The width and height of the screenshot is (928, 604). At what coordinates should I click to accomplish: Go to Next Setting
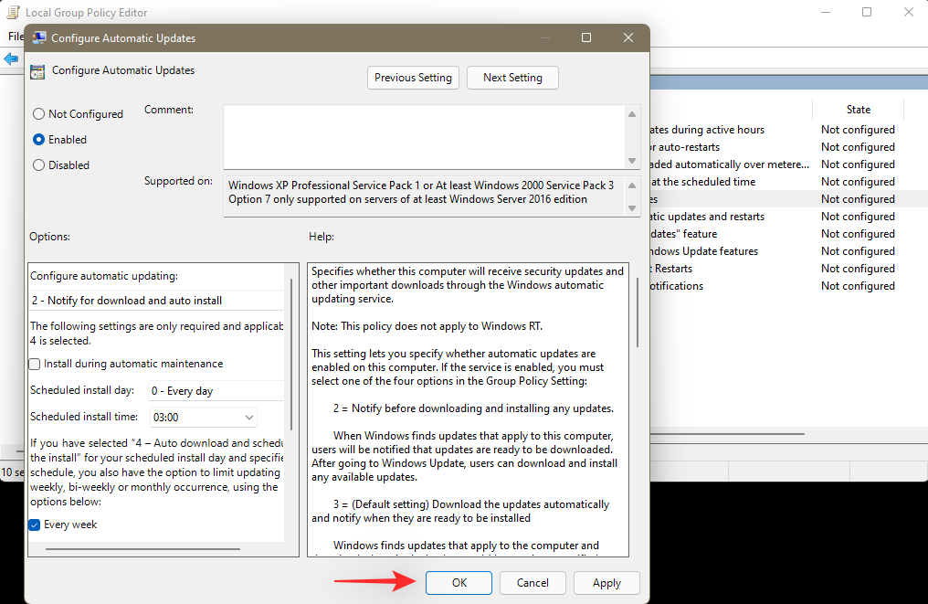tap(512, 78)
